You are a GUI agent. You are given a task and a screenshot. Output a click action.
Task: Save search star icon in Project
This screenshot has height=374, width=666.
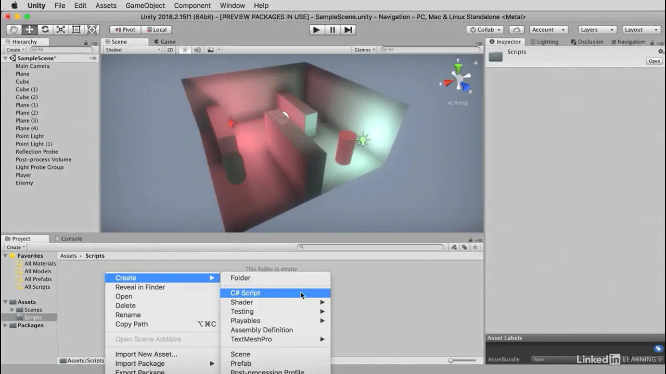[475, 247]
